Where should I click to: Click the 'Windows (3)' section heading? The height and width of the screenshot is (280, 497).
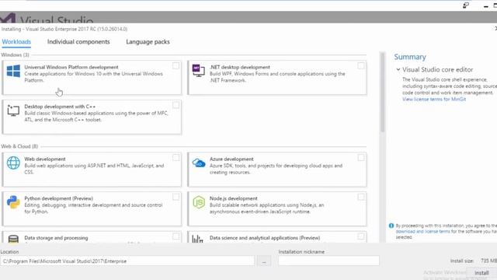point(15,55)
